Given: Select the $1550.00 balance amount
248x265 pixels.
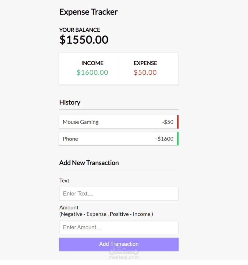Looking at the screenshot, I should [x=84, y=39].
